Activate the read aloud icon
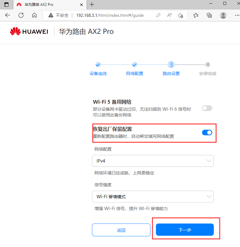The image size is (240, 247). pos(169,15)
